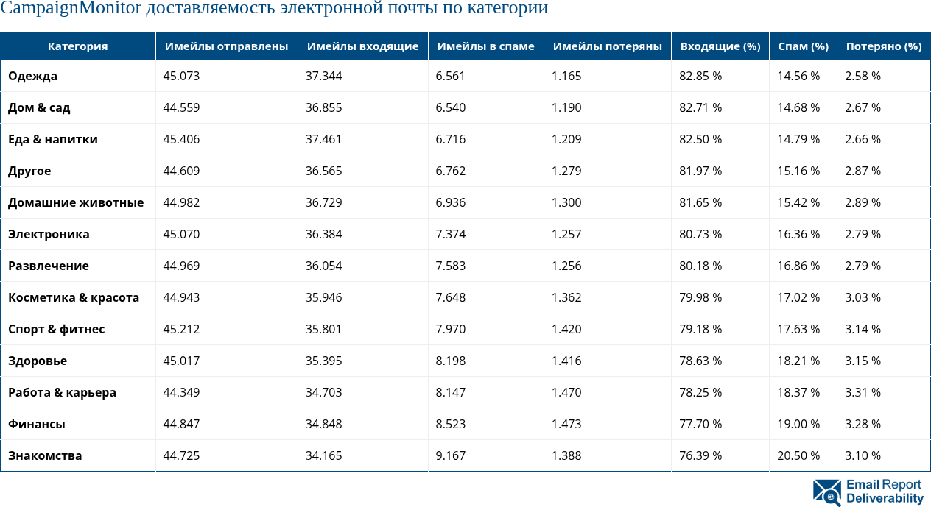931x507 pixels.
Task: Sort by the Имейлы отправлены column header
Action: pyautogui.click(x=226, y=45)
